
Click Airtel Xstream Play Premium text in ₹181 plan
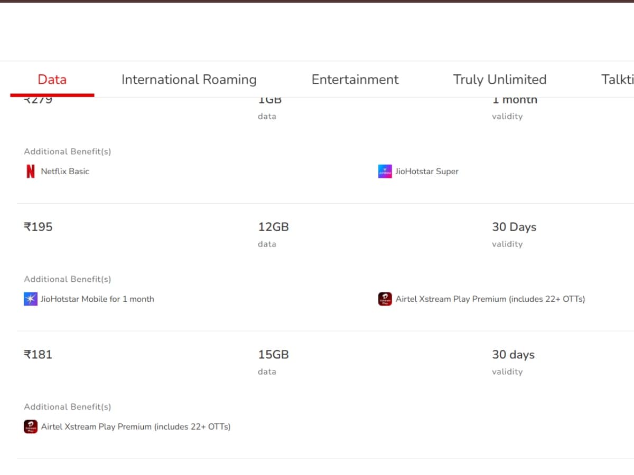(x=136, y=427)
